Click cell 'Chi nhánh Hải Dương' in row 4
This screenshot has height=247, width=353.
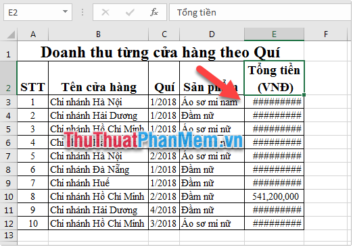point(98,115)
